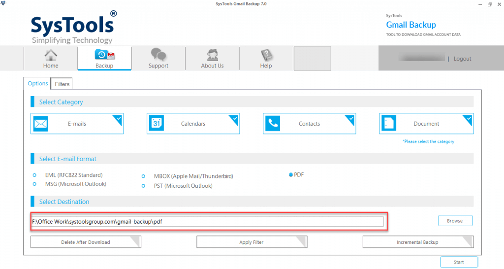
Task: Select the Calendars category icon
Action: 157,124
